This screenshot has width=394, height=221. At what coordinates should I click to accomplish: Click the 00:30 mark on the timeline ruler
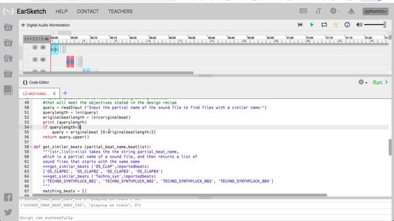click(x=172, y=38)
